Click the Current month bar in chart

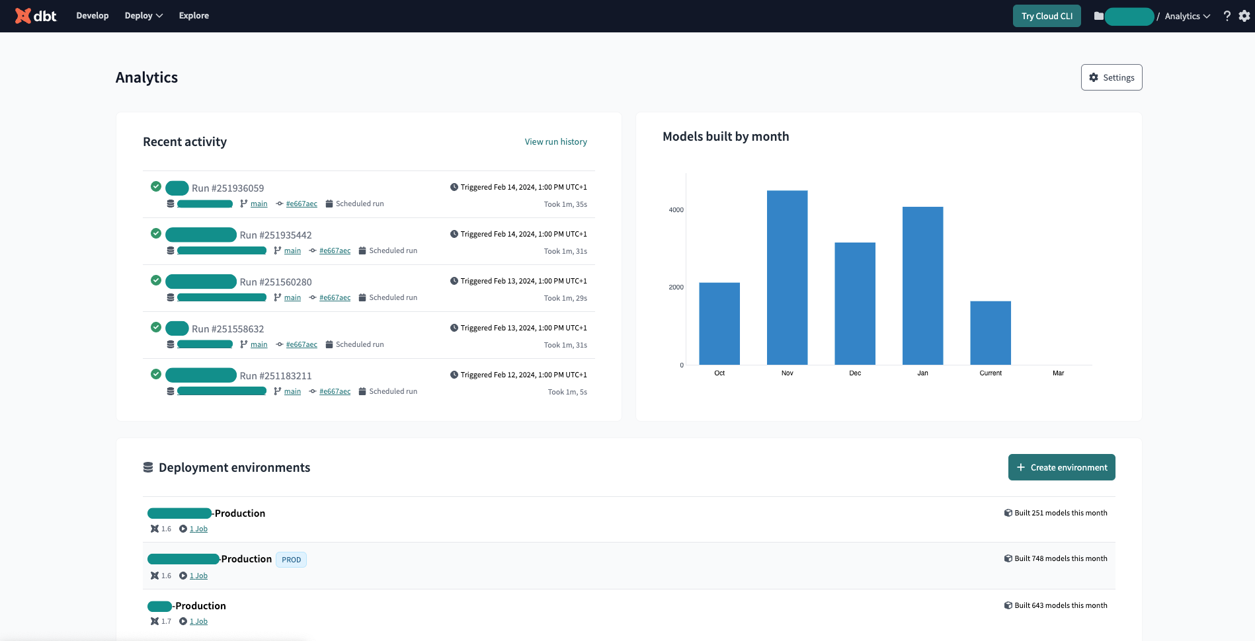991,333
